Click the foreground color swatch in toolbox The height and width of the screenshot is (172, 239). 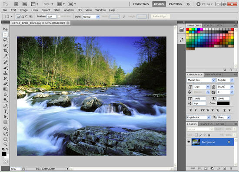(4, 154)
